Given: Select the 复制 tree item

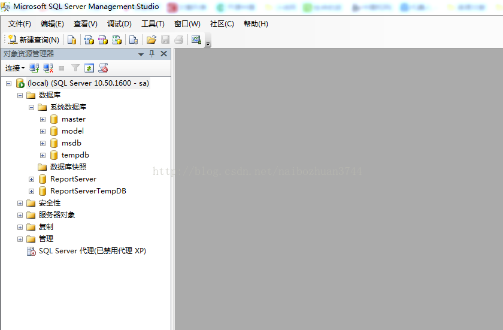Looking at the screenshot, I should 46,227.
